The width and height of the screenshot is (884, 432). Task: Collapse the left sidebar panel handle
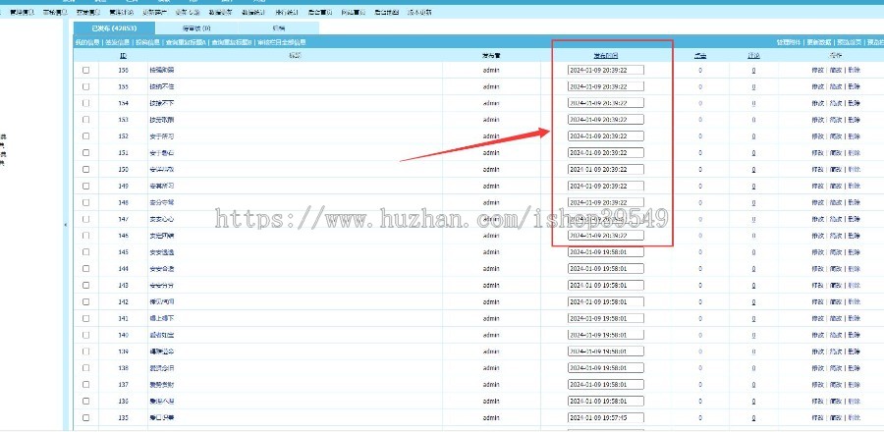[x=66, y=225]
